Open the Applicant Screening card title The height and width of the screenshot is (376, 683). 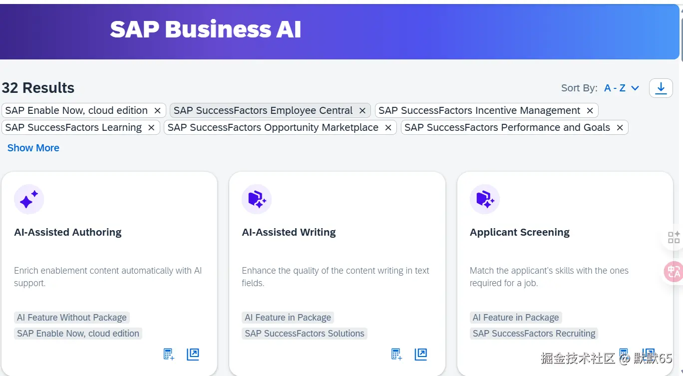tap(519, 232)
